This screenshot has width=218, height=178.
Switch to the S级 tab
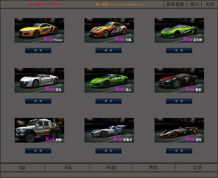(x=22, y=168)
